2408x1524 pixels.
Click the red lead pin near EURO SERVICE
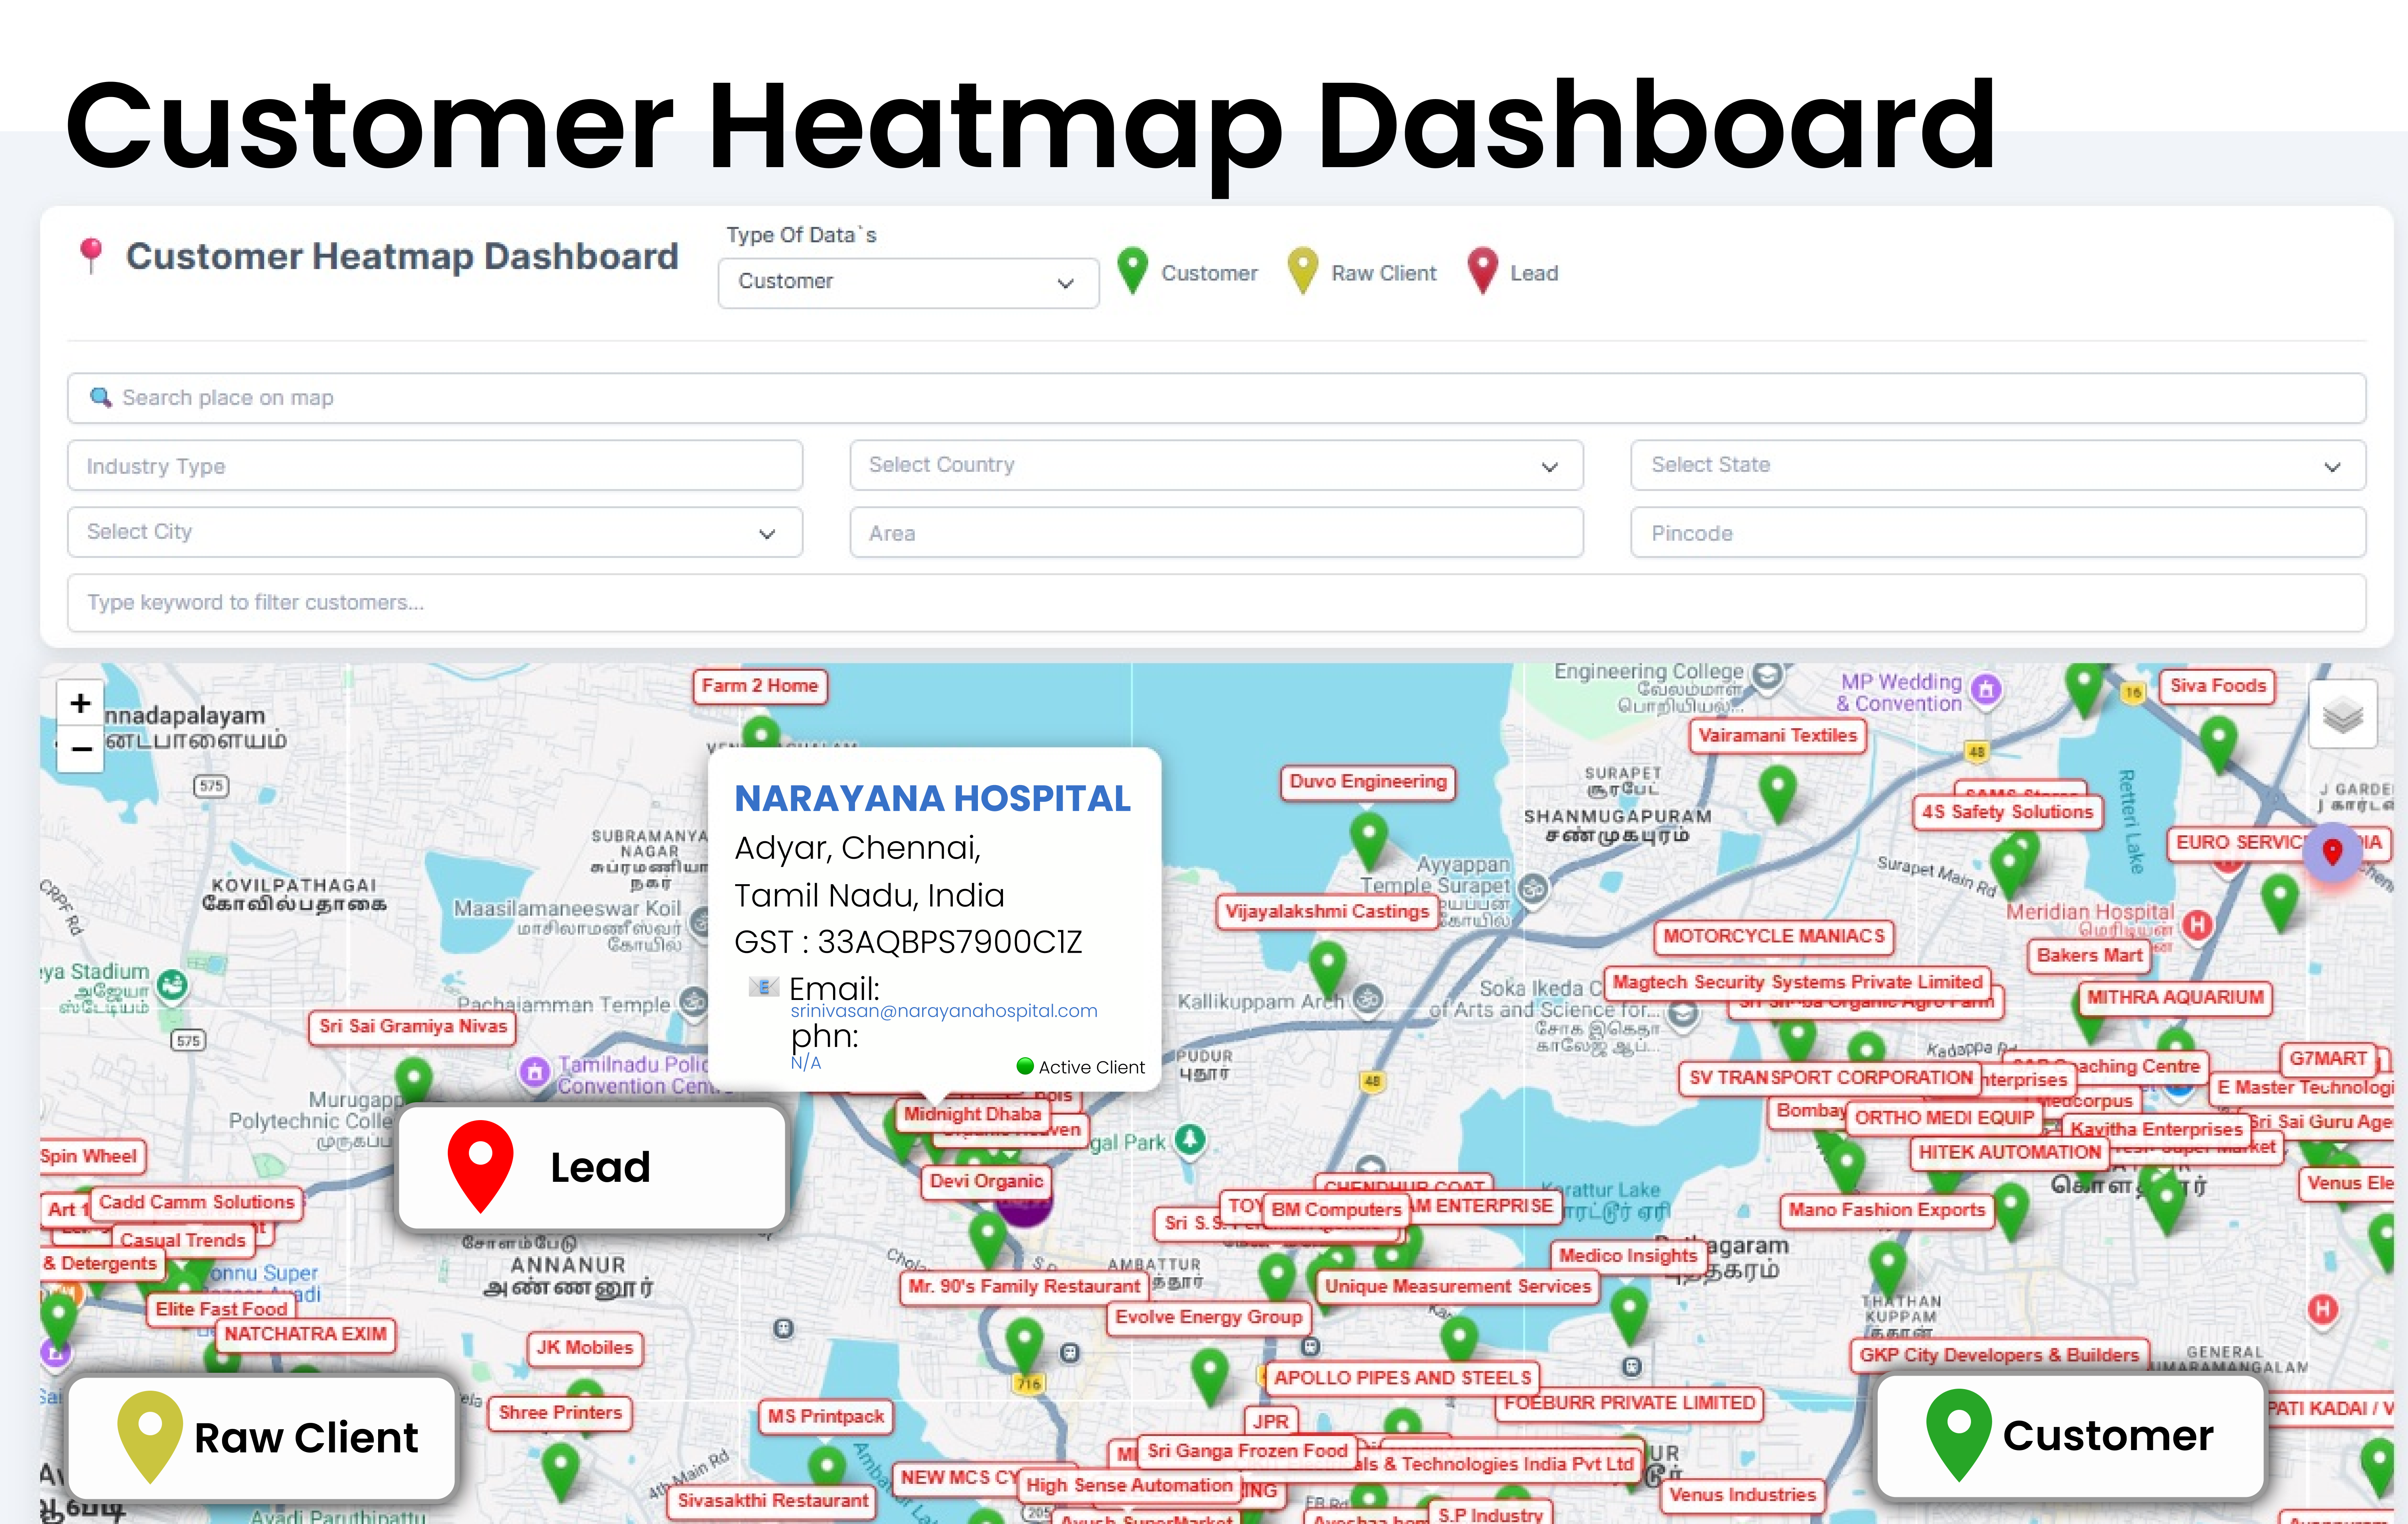tap(2332, 851)
